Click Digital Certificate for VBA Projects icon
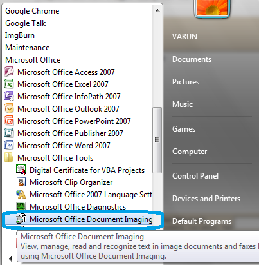The width and height of the screenshot is (259, 265). click(x=21, y=170)
